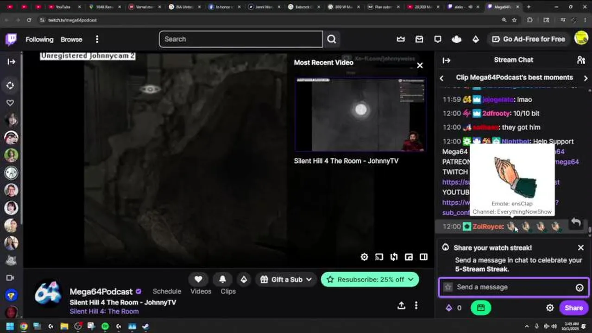Open the Windows Start menu

click(10, 327)
